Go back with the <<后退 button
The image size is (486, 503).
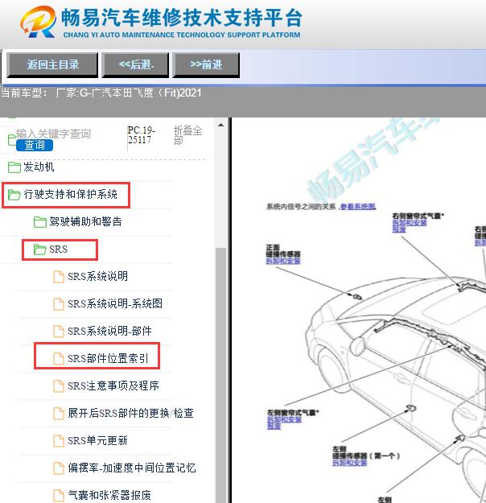point(135,65)
